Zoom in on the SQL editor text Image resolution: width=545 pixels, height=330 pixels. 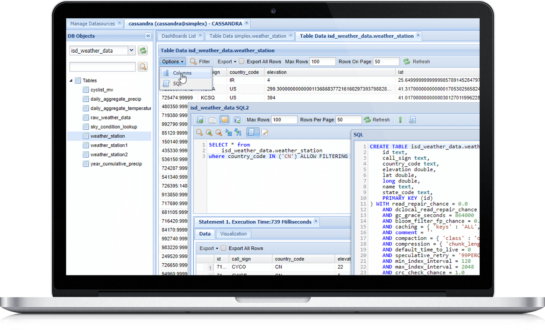click(208, 133)
